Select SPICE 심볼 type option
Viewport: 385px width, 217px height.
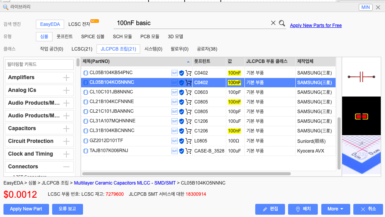click(x=93, y=37)
